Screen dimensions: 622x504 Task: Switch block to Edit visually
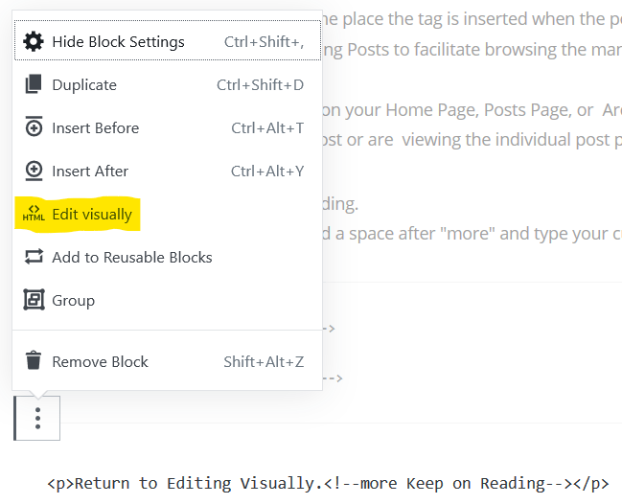point(92,215)
